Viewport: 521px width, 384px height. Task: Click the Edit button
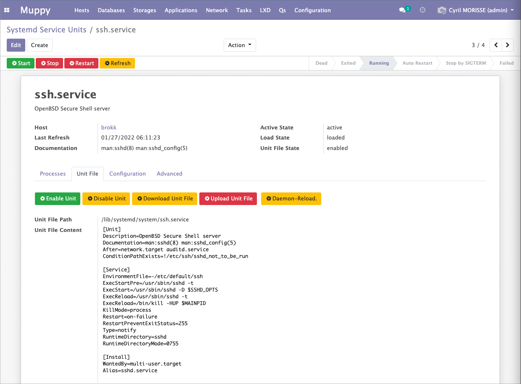(x=16, y=45)
